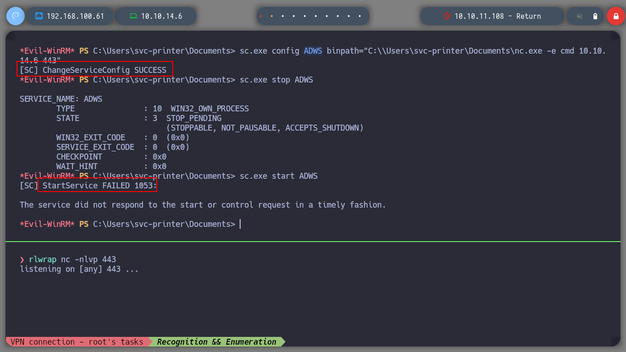626x352 pixels.
Task: Click the binpath nc.exe argument text
Action: [x=467, y=51]
